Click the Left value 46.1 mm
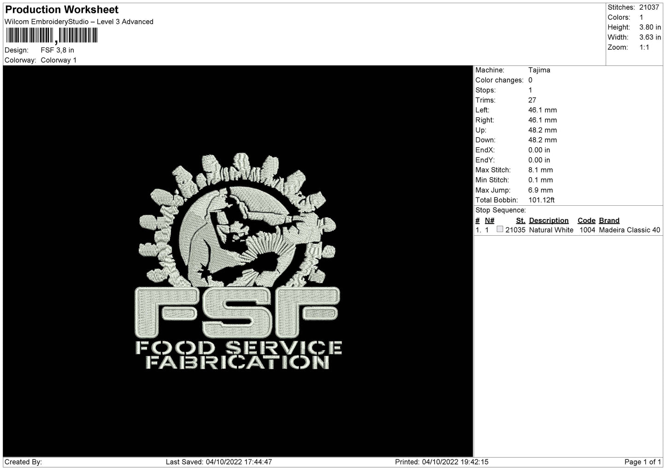Viewport: 666px width, 470px height. point(542,110)
